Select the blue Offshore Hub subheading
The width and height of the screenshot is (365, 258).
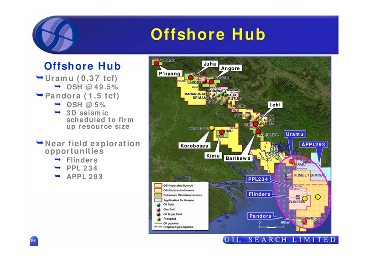(83, 66)
